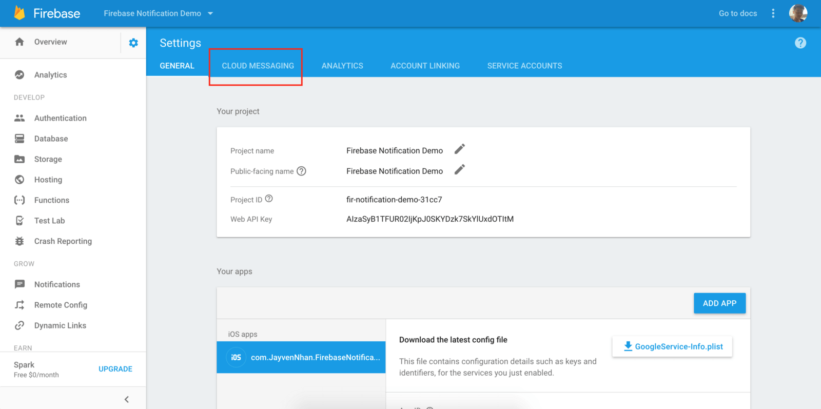Open the three-dot overflow menu
Screen dimensions: 821x409
773,13
